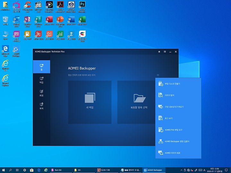The image size is (231, 173).
Task: Open AOMEI PXE boot tool entry
Action: click(178, 130)
